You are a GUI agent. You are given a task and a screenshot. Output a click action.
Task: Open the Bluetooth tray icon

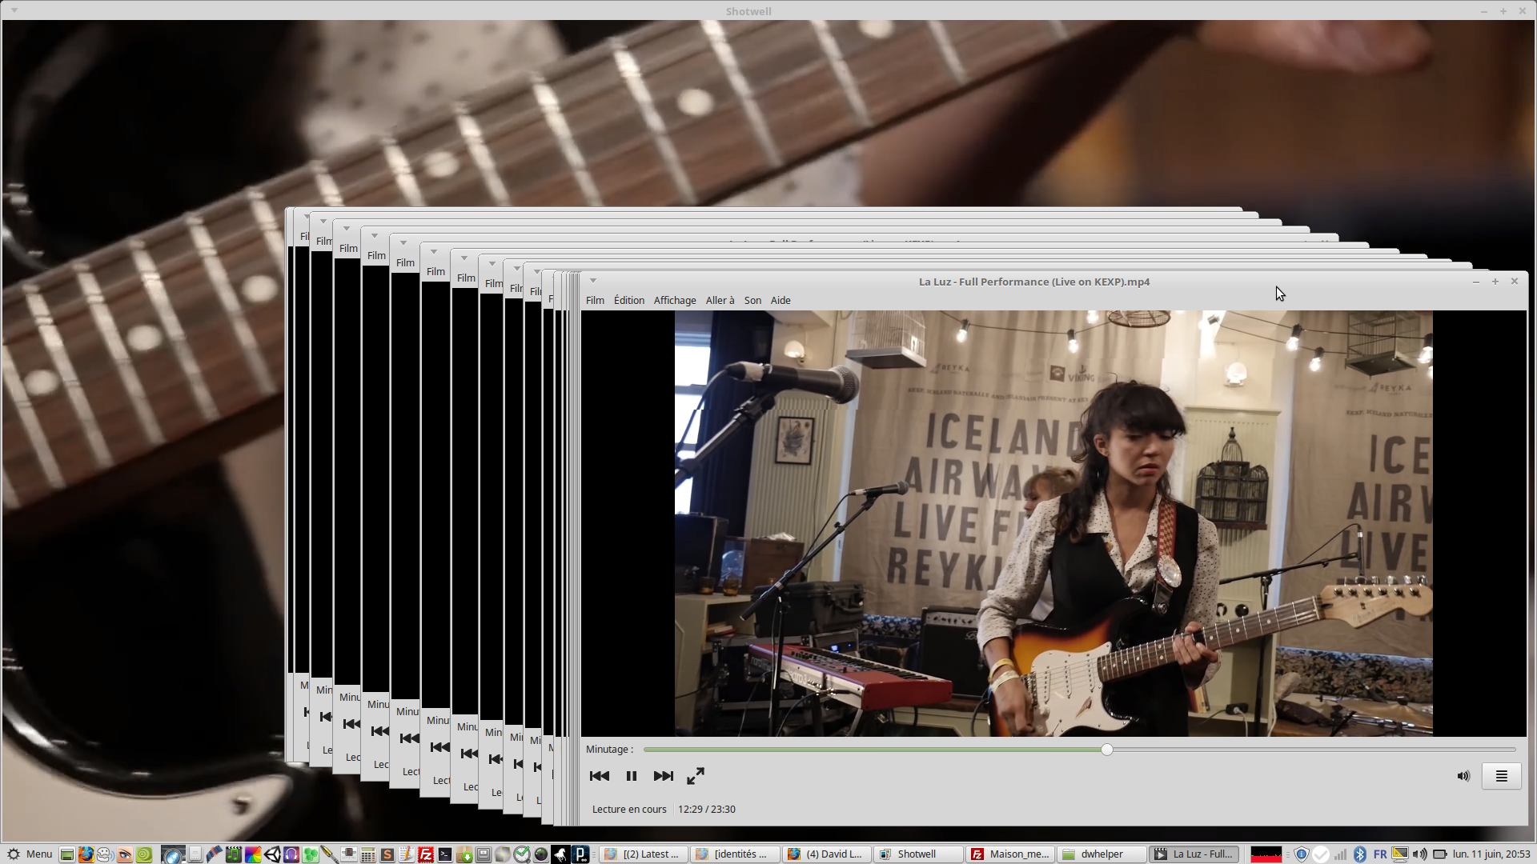click(x=1360, y=854)
